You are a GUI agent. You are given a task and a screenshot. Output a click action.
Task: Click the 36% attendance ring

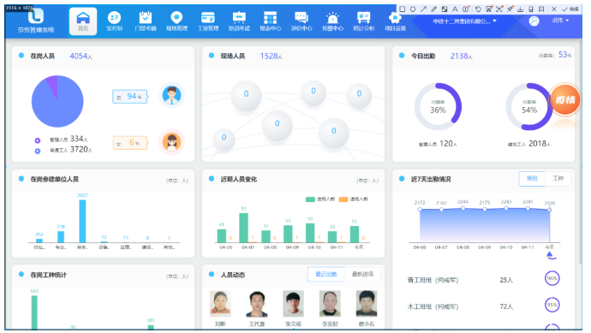(x=438, y=107)
